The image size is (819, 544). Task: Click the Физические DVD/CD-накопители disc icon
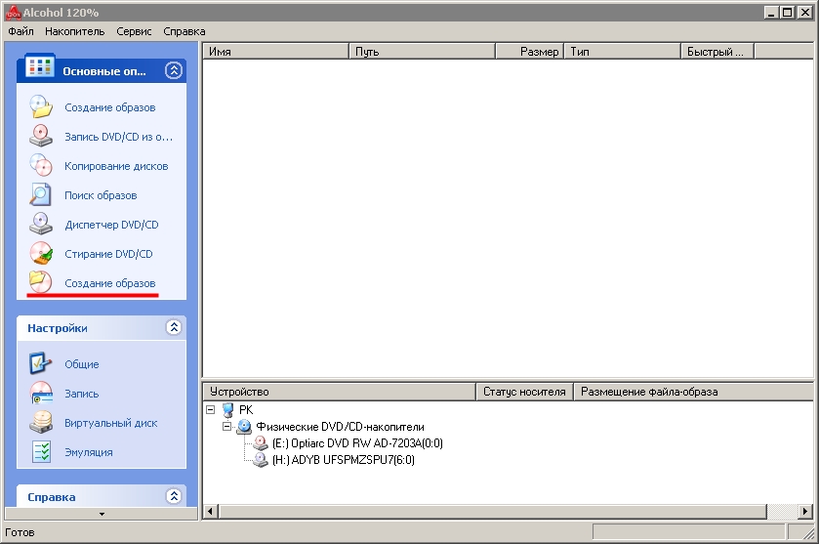click(x=244, y=427)
